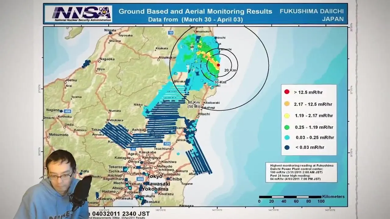The width and height of the screenshot is (390, 219).
Task: Click the '100' mark on the scale bar
Action: click(321, 201)
